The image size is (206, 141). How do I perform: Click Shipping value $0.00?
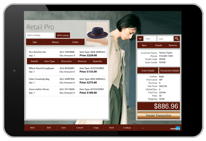[162, 99]
